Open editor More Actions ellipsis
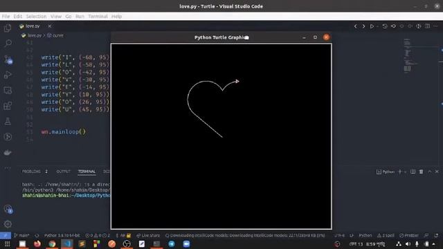Viewport: 443px width, 249px height. (435, 26)
